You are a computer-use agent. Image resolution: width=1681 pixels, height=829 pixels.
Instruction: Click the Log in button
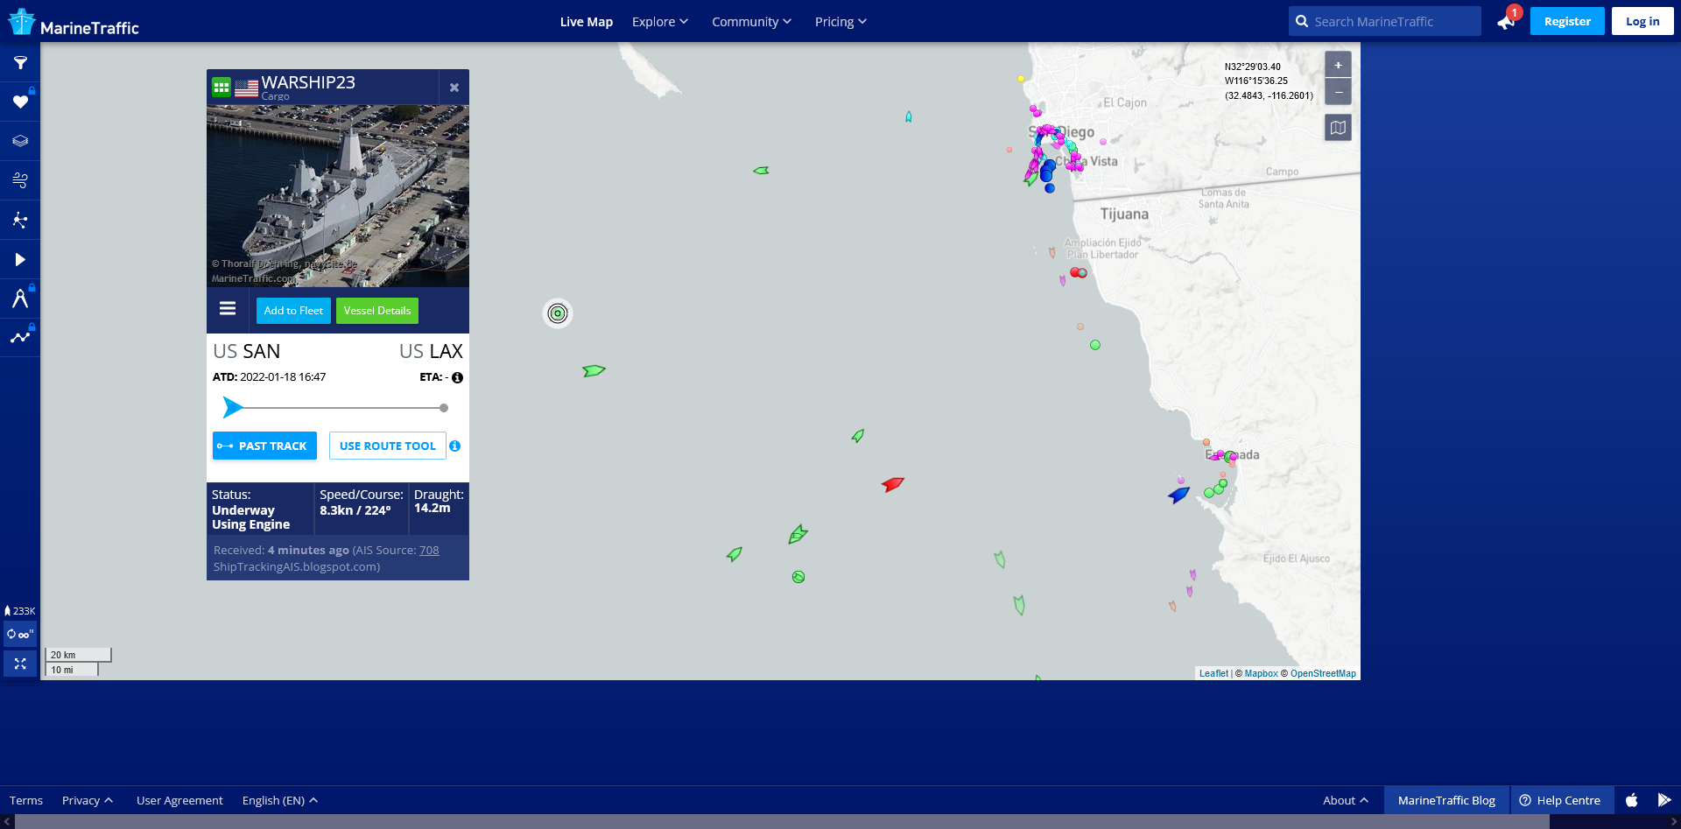[x=1642, y=21]
